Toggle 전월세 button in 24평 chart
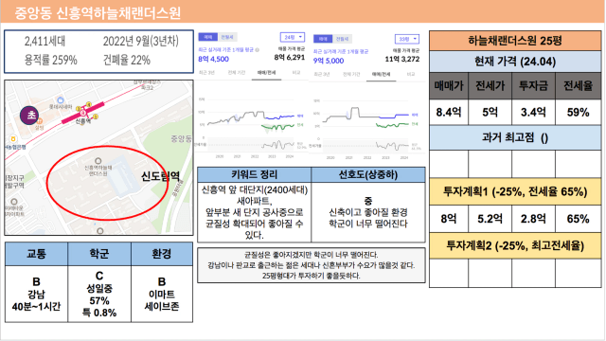 tap(227, 37)
